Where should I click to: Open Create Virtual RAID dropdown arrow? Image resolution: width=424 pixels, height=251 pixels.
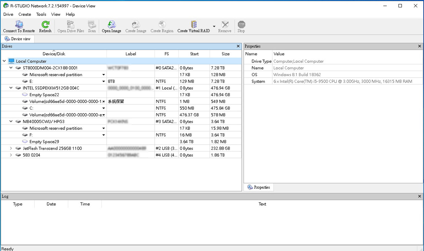coord(214,27)
